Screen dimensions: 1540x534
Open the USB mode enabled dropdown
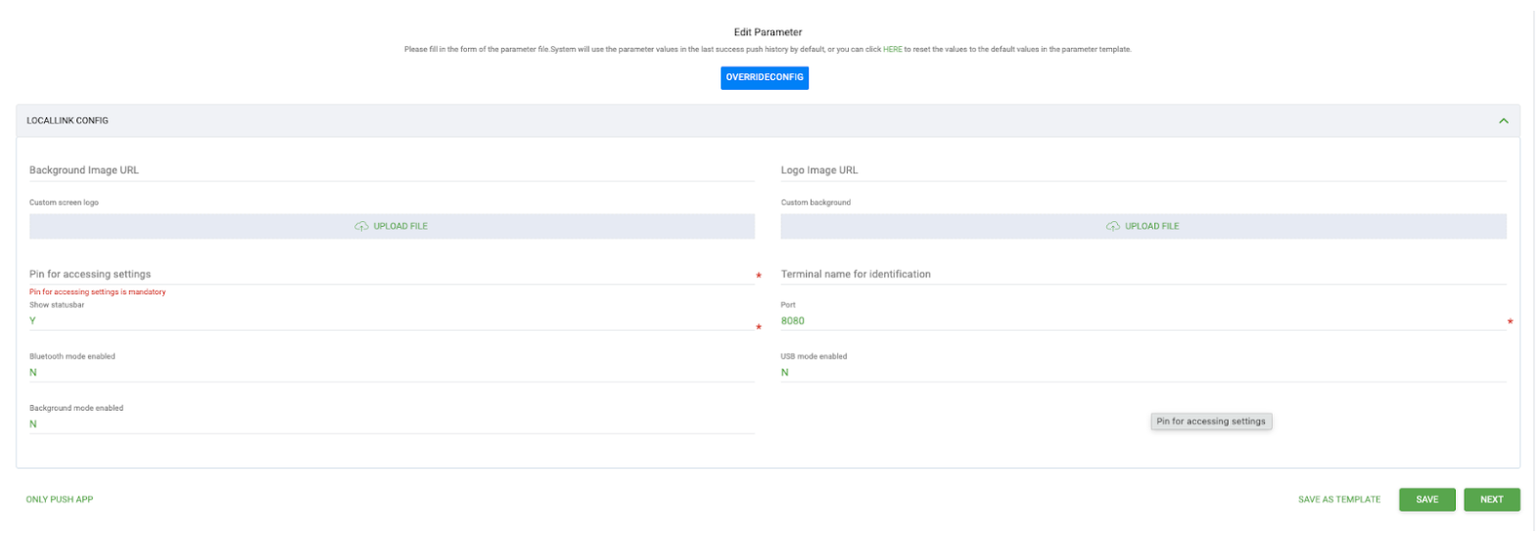(x=1143, y=373)
